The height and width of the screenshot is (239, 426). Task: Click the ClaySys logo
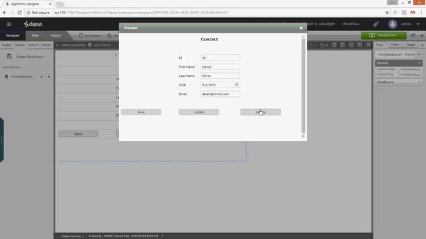coord(33,24)
